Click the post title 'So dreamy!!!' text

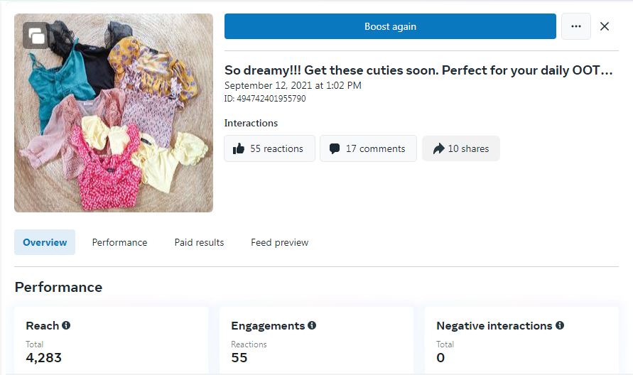point(418,70)
